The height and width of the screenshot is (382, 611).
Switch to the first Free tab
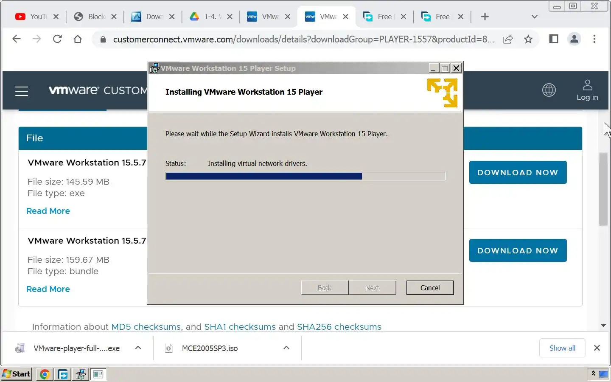[x=378, y=17]
